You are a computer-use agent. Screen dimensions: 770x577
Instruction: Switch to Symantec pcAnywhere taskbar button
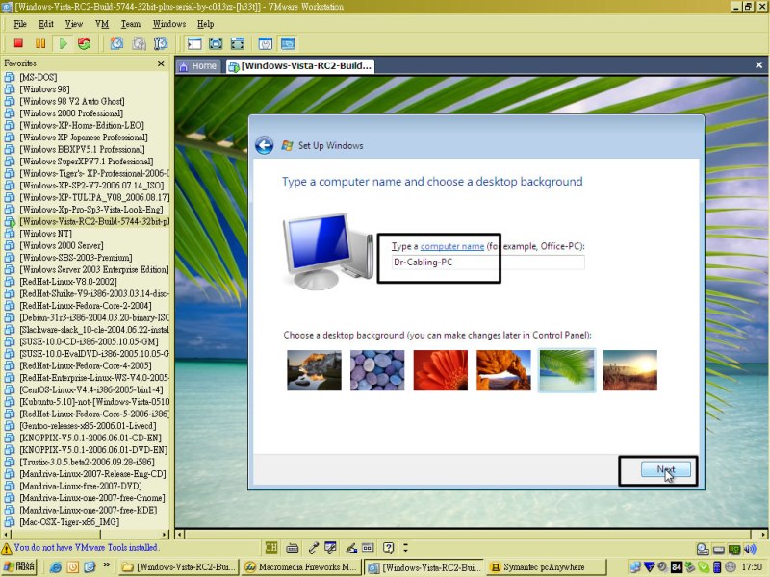546,567
